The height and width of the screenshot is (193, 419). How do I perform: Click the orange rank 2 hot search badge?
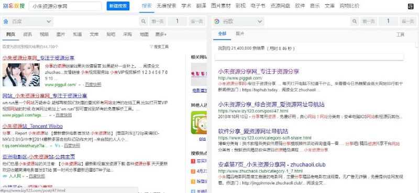point(193,171)
